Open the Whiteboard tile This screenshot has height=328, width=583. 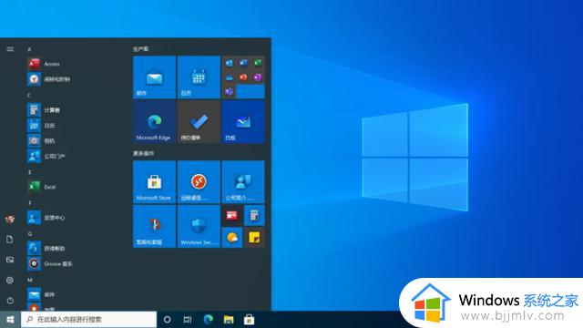(243, 121)
